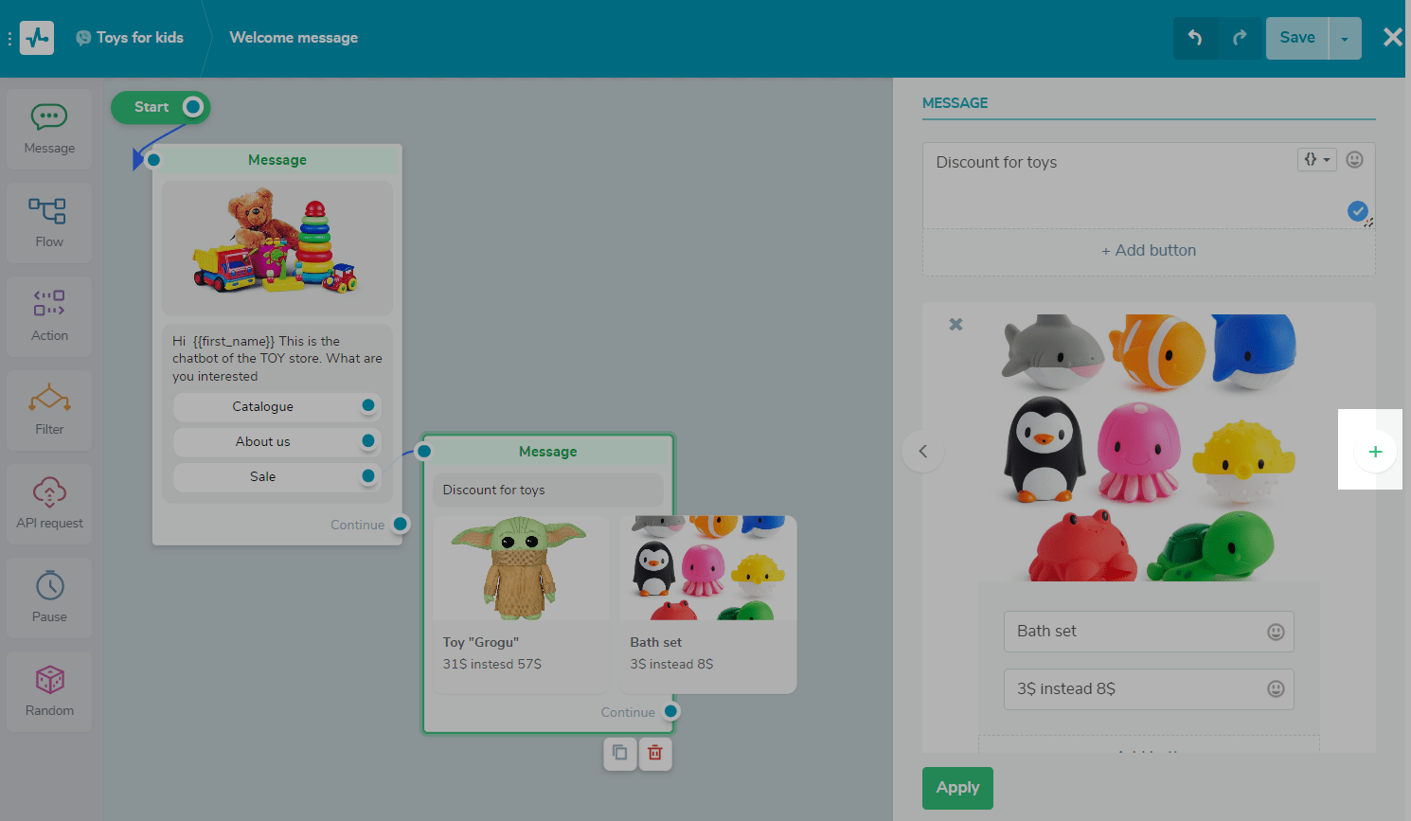Add a Pause element from sidebar

click(x=49, y=598)
